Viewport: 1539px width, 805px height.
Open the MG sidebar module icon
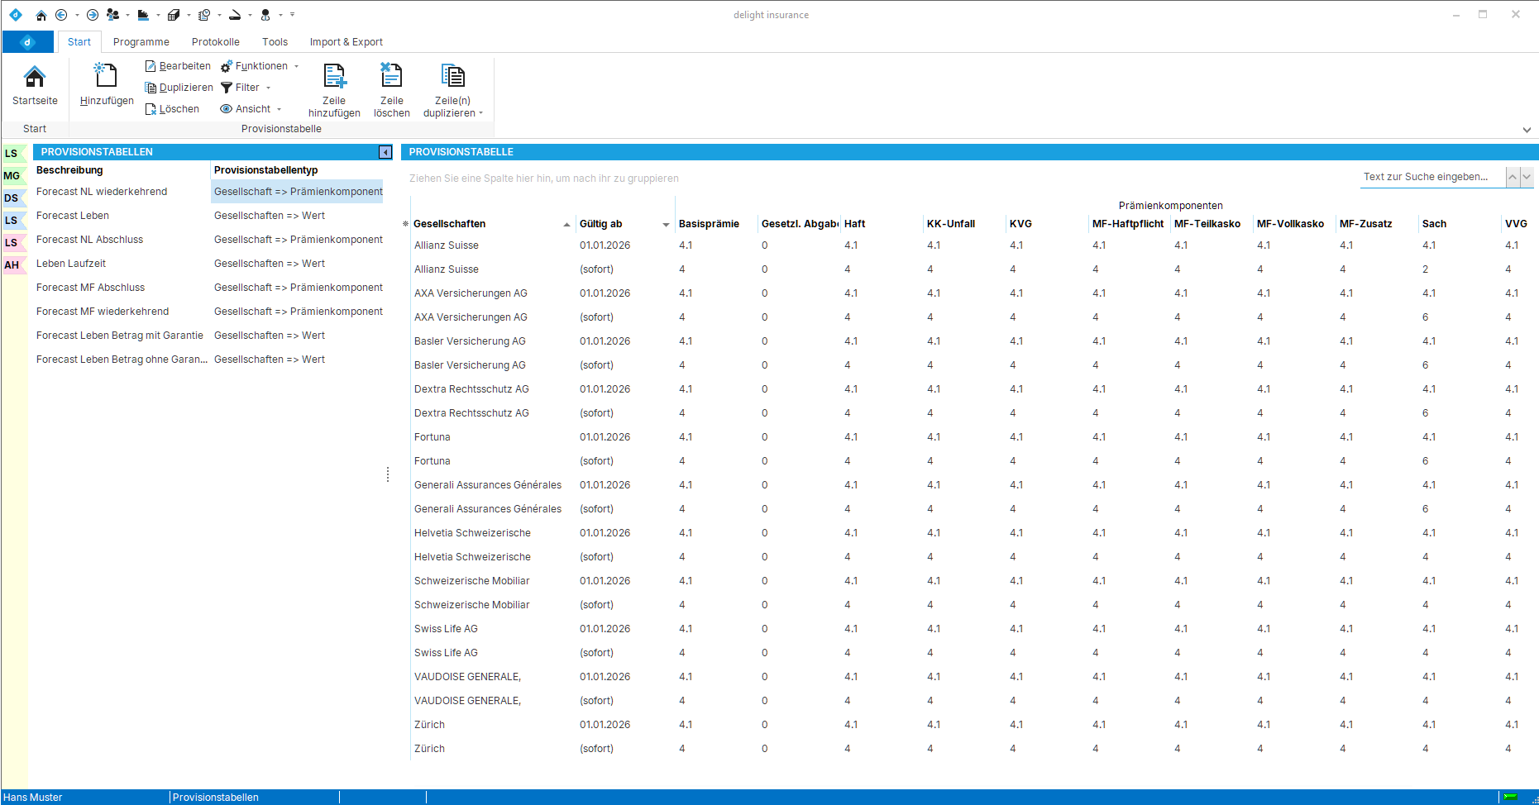coord(12,176)
